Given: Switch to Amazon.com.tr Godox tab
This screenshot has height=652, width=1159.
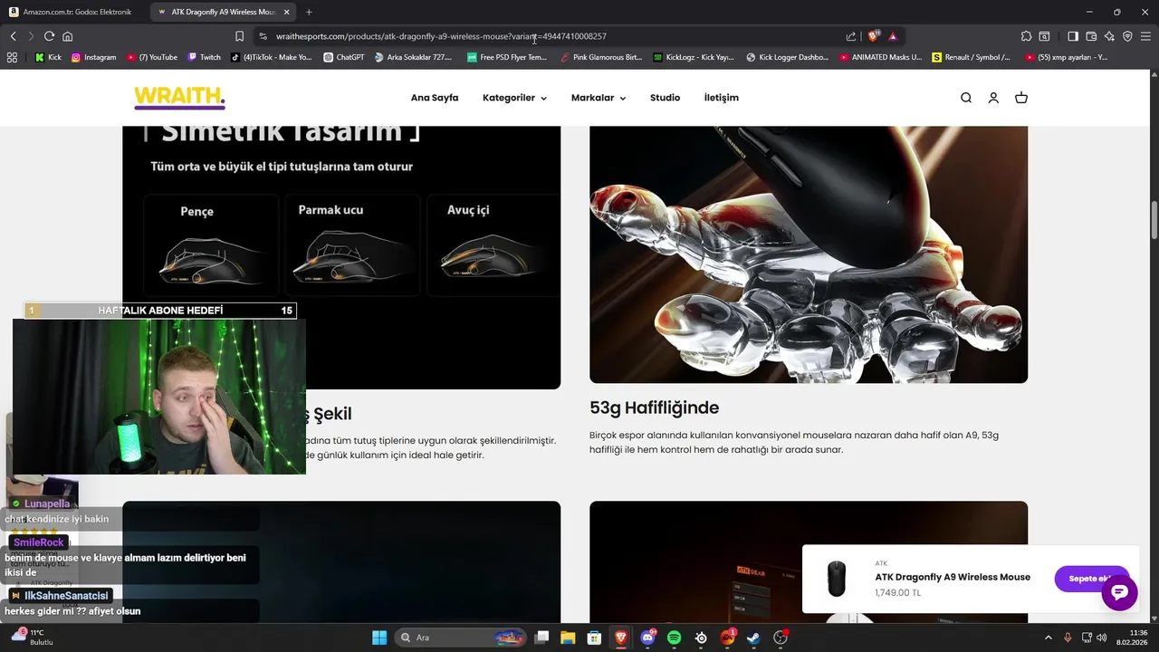Looking at the screenshot, I should pyautogui.click(x=74, y=12).
